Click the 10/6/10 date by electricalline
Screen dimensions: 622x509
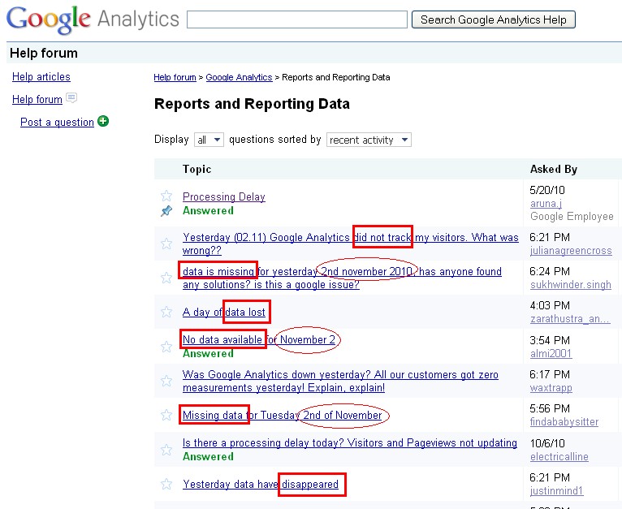[547, 443]
